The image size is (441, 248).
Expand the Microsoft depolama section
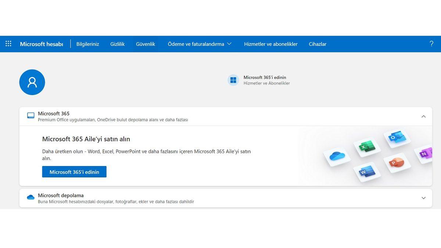(423, 197)
